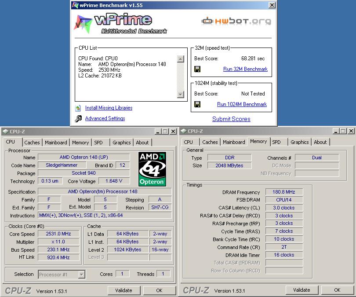Click right CPU-Z title bar icon
This screenshot has height=297, width=356.
[x=184, y=131]
